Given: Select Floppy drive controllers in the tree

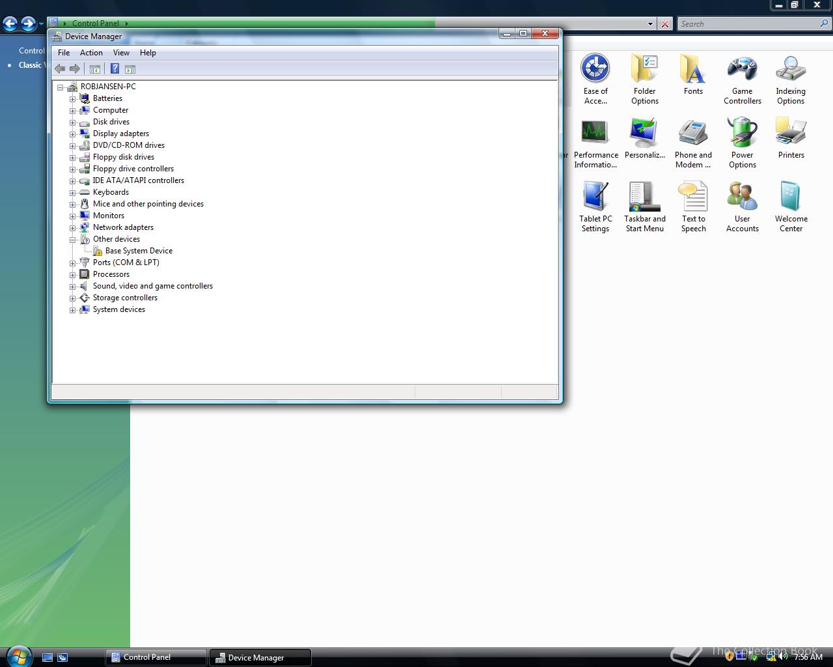Looking at the screenshot, I should pyautogui.click(x=133, y=169).
